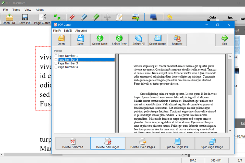Close the PDF Cutter dialog
This screenshot has height=163, width=245.
[229, 25]
